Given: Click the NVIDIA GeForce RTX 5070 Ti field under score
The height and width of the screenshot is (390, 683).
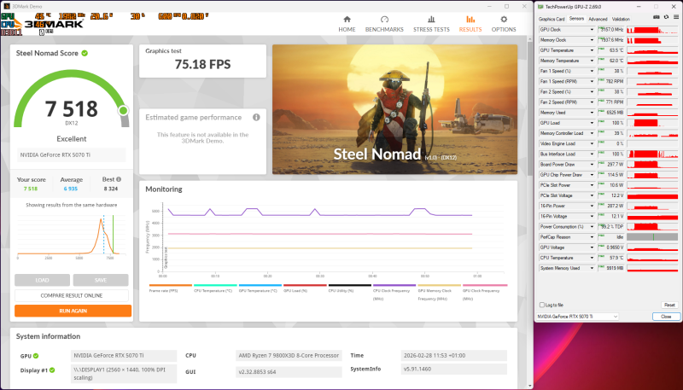Looking at the screenshot, I should (x=72, y=155).
